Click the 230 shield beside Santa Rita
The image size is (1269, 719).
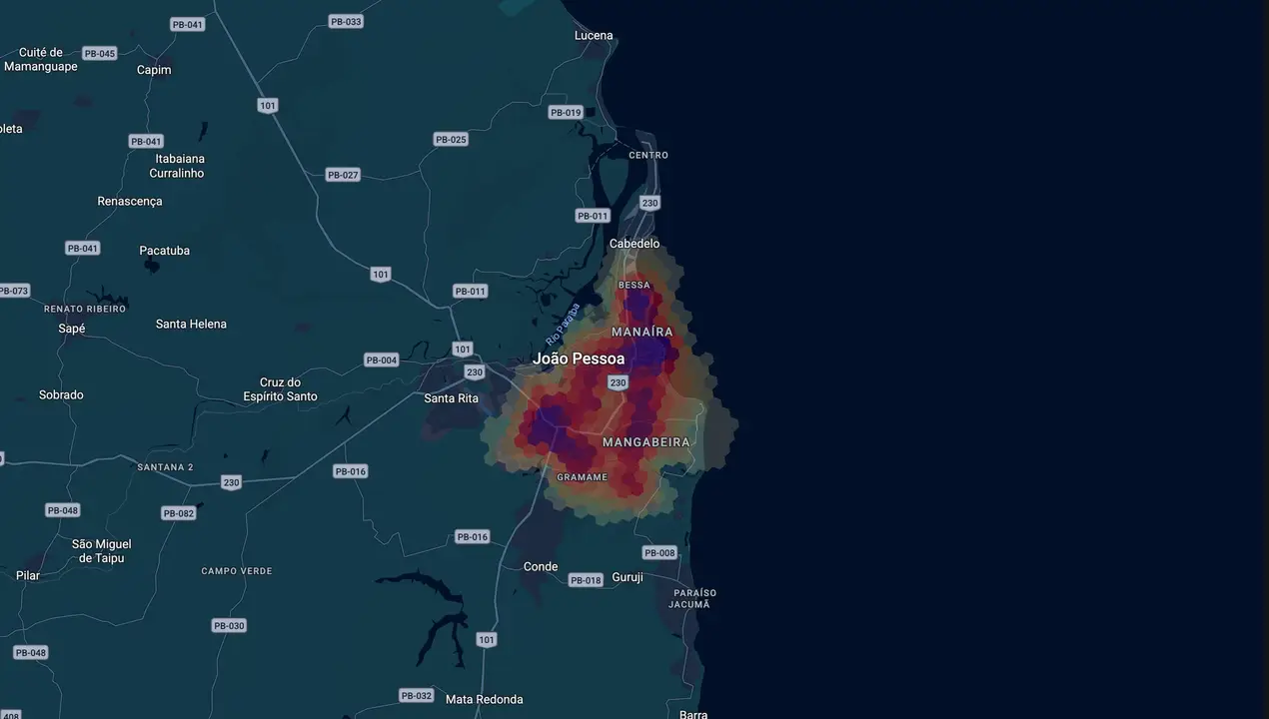tap(475, 372)
